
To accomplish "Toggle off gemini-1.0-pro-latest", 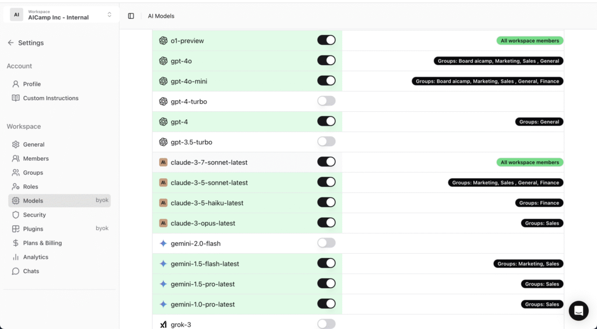I will tap(326, 303).
